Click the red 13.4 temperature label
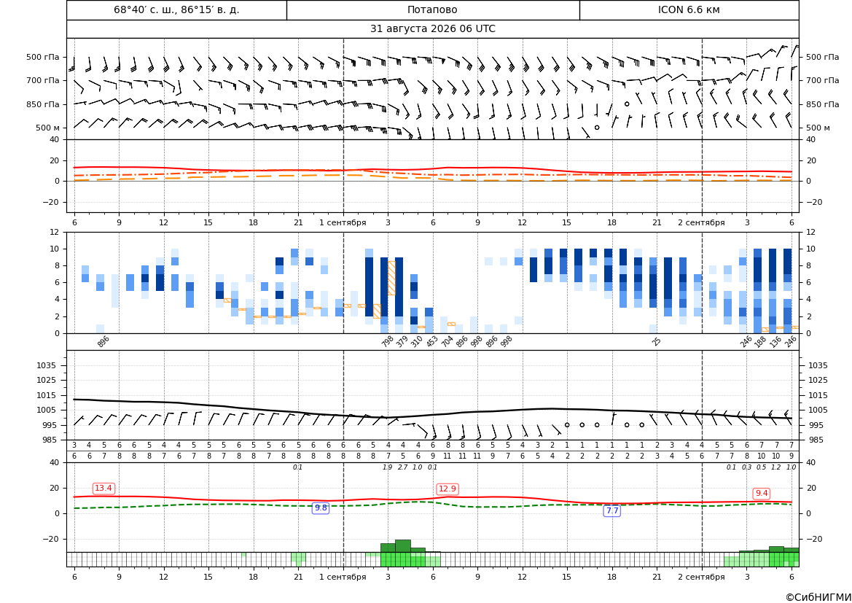The image size is (852, 603). point(103,489)
